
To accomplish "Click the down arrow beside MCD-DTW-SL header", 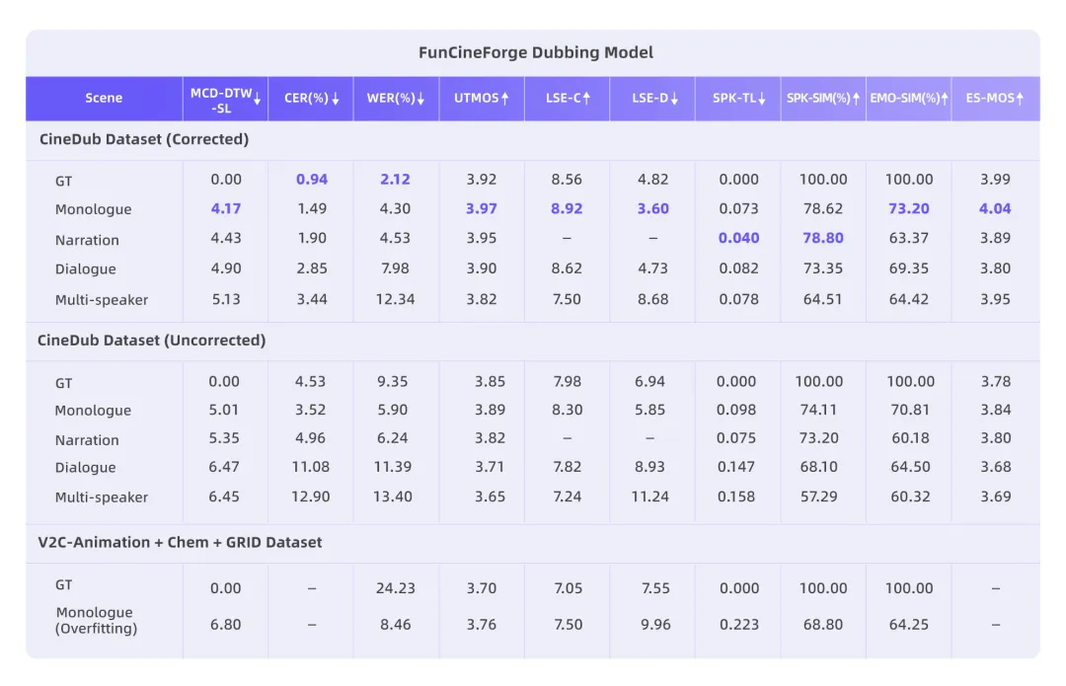I will pyautogui.click(x=257, y=99).
